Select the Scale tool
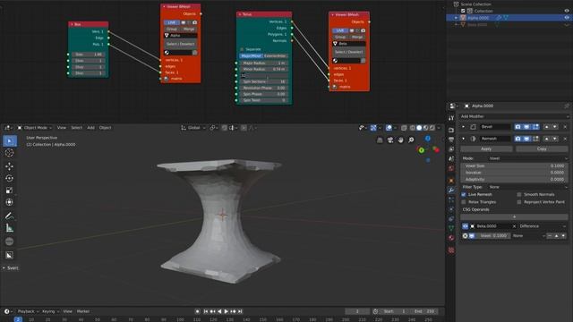This screenshot has width=573, height=322. (10, 191)
